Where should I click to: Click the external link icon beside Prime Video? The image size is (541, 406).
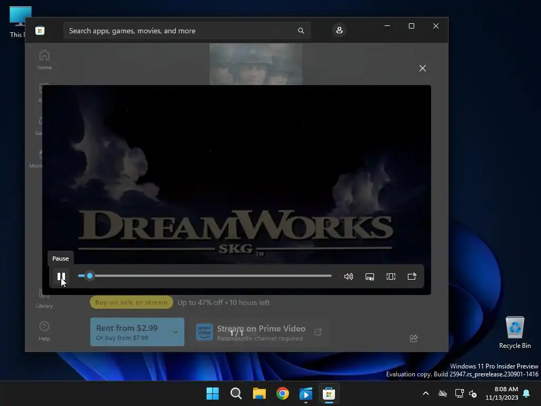click(x=318, y=332)
